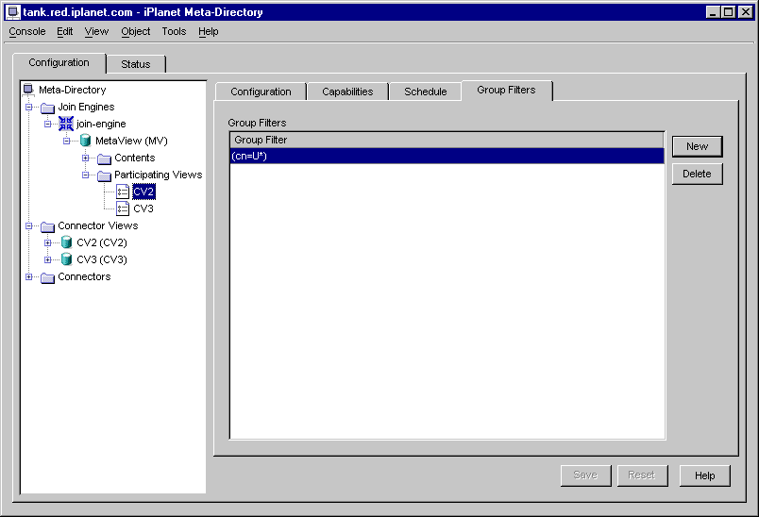Screen dimensions: 759x517
Task: Click the CV2 (CV2) database cylinder icon
Action: (66, 242)
